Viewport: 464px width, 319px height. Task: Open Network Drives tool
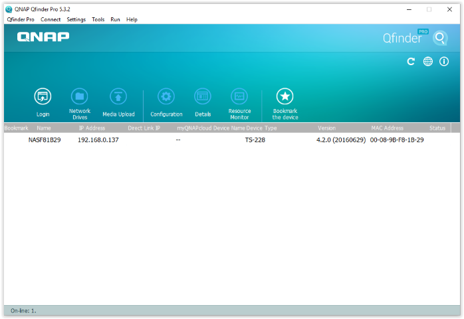point(80,97)
